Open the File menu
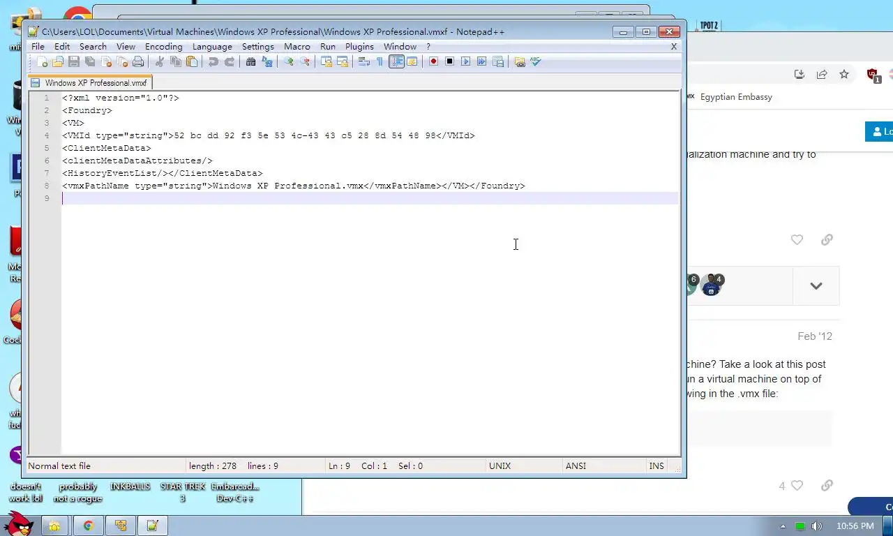Viewport: 893px width, 536px height. (38, 46)
